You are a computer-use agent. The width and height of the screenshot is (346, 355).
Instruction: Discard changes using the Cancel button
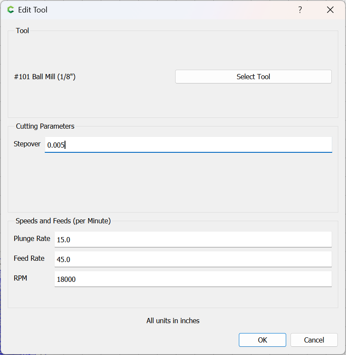tap(314, 340)
